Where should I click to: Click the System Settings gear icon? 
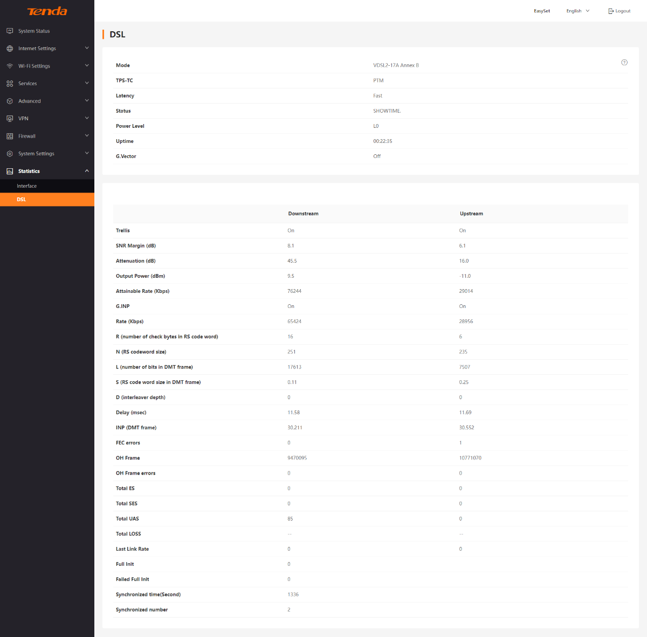(x=10, y=154)
